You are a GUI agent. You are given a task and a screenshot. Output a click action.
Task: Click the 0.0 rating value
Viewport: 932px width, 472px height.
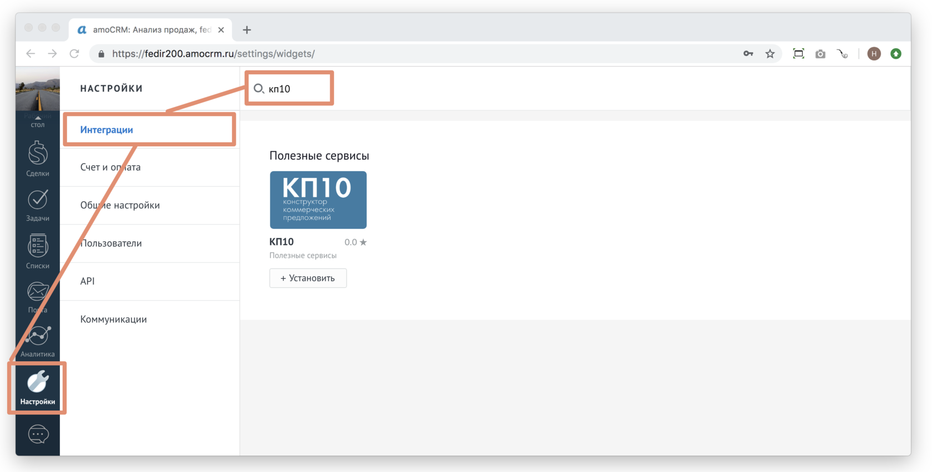(x=351, y=242)
